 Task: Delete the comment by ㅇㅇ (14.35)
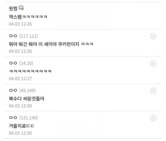(x=153, y=64)
